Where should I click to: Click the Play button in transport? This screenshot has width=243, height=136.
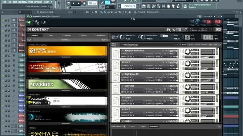click(73, 3)
